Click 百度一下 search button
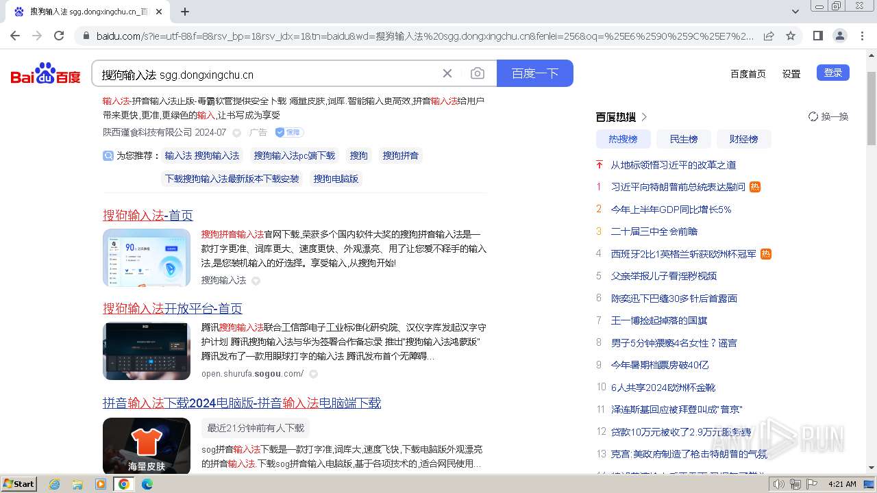The height and width of the screenshot is (493, 877). [535, 73]
